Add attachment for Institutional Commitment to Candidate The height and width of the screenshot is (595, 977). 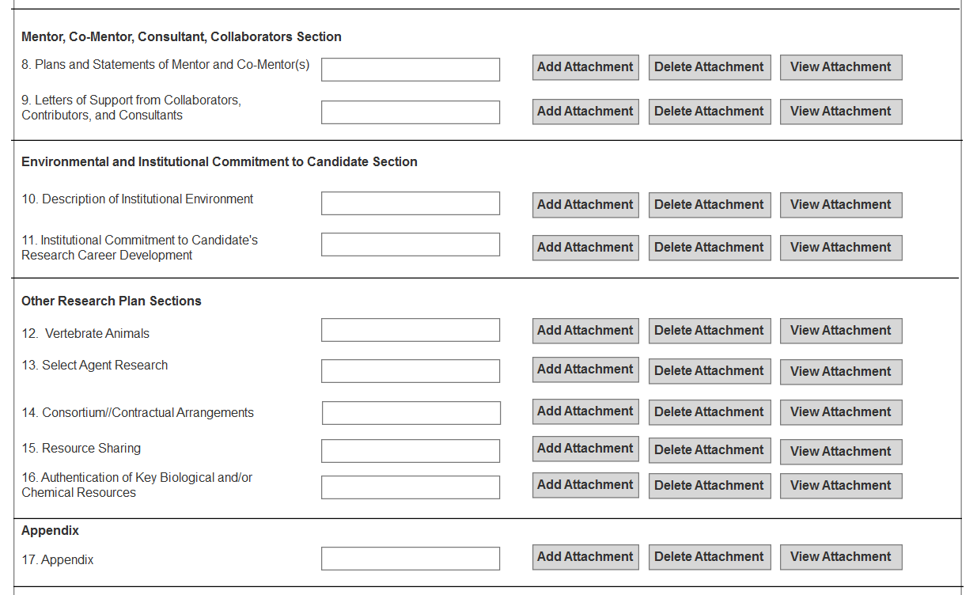pos(585,248)
